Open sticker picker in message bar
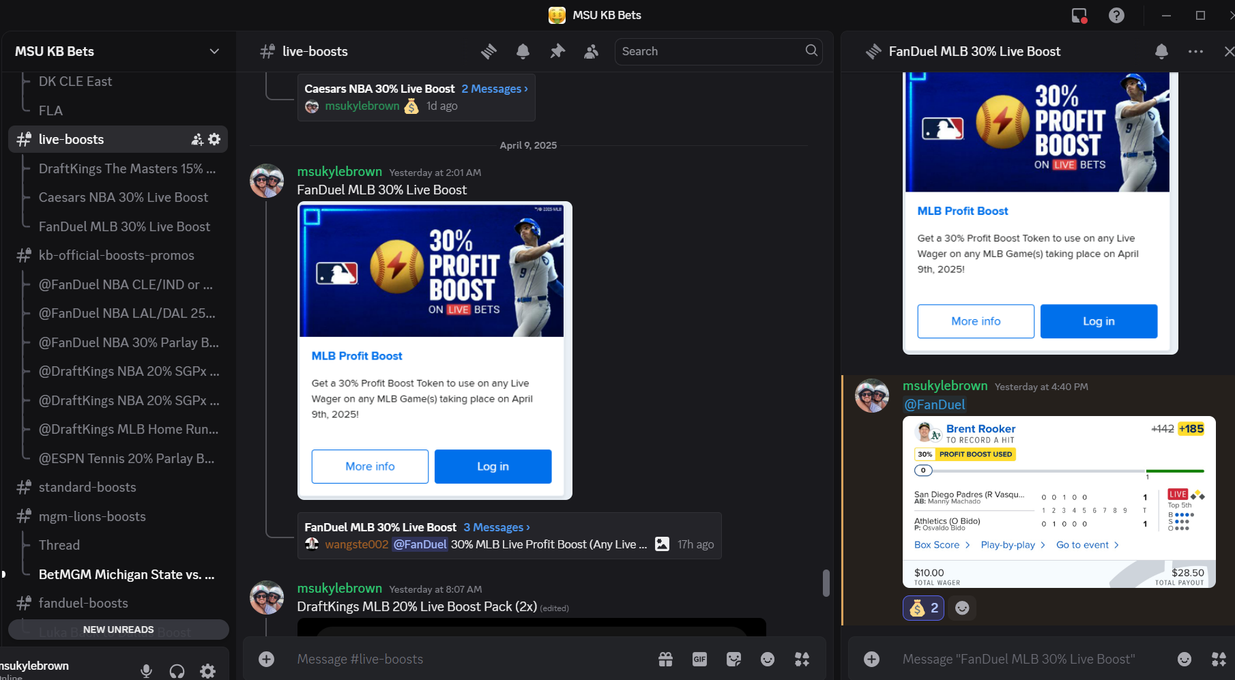 [733, 659]
